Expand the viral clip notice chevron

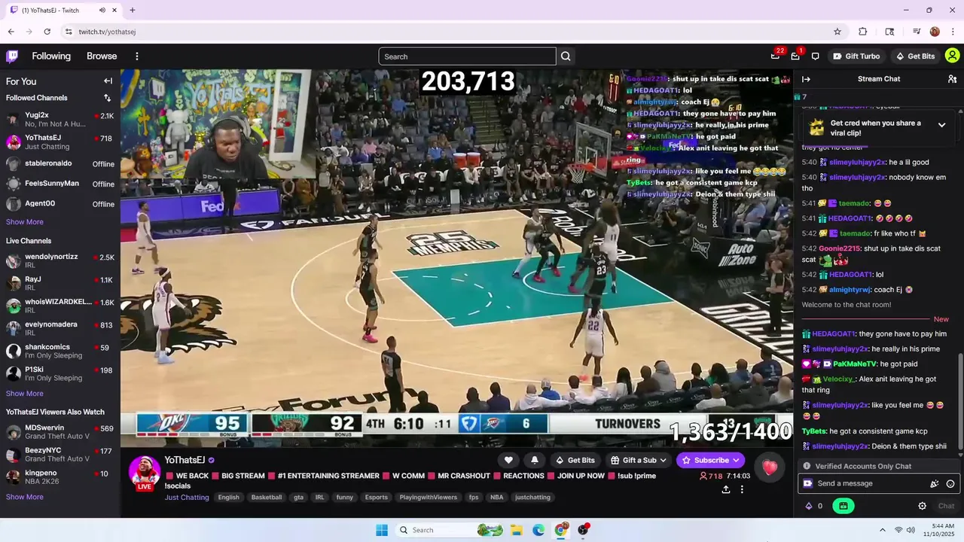[x=941, y=125]
